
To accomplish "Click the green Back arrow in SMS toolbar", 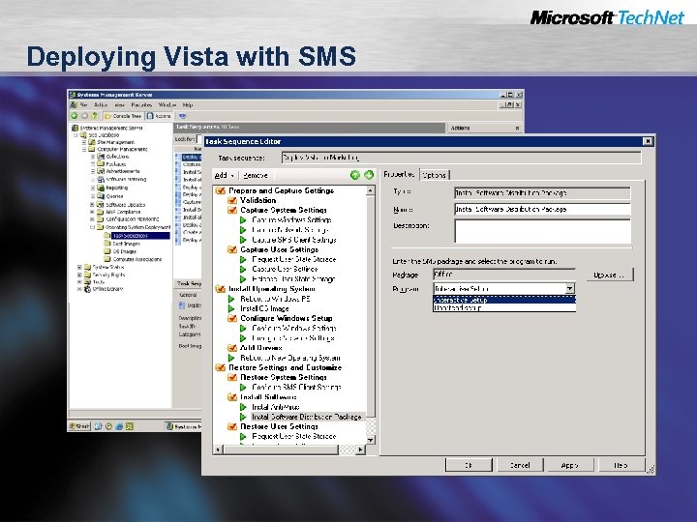I will coord(75,116).
